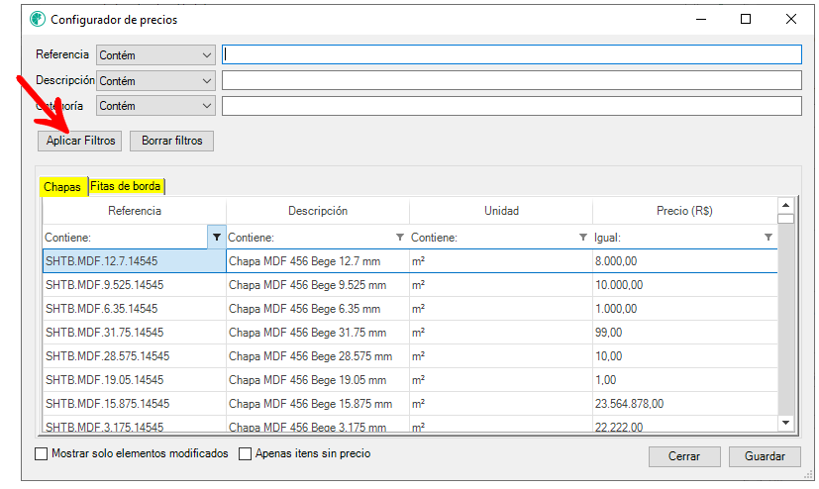The image size is (819, 489).
Task: Click the filter icon in Unidad column
Action: pyautogui.click(x=583, y=238)
